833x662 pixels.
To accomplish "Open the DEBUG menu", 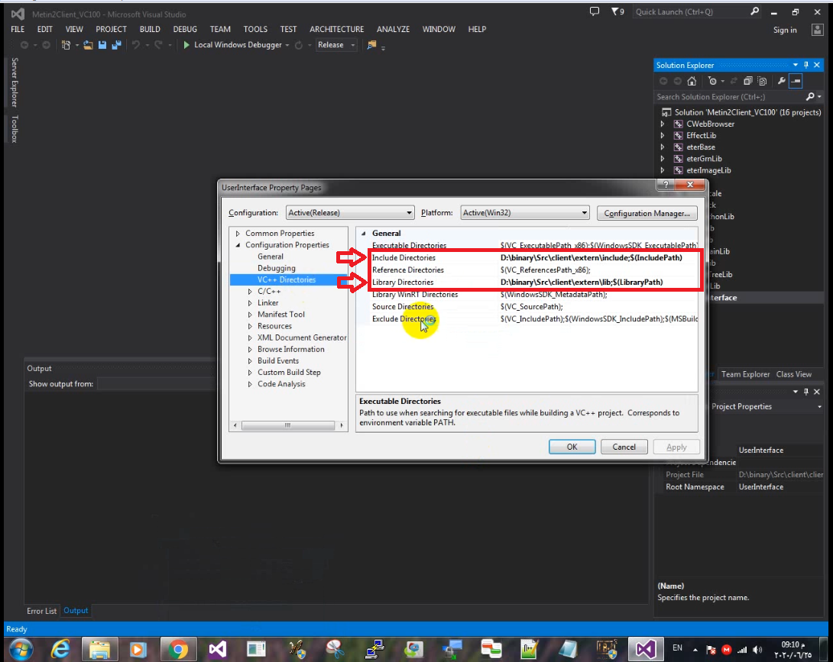I will coord(185,29).
